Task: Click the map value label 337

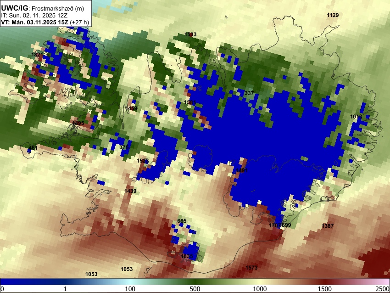Action: point(249,93)
